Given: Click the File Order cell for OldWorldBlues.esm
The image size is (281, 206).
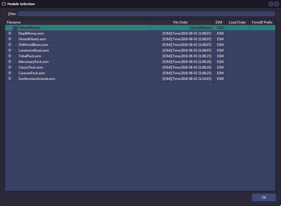Looking at the screenshot, I should [181, 45].
